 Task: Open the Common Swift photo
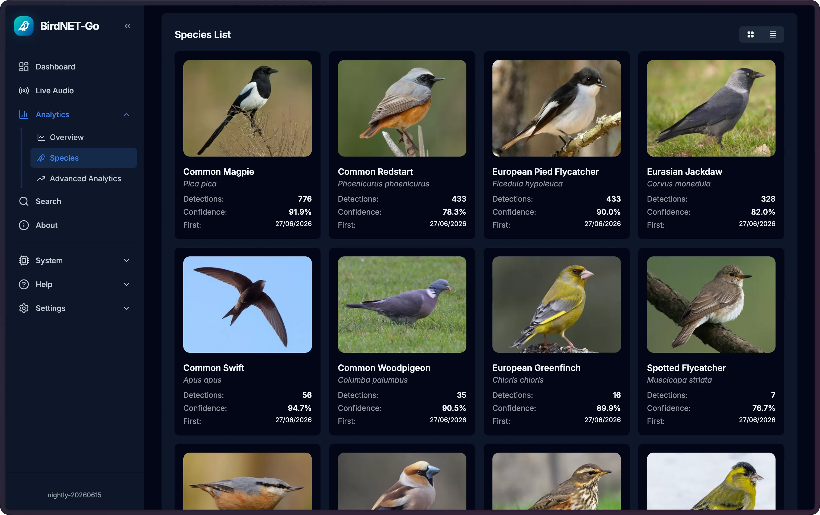coord(248,304)
